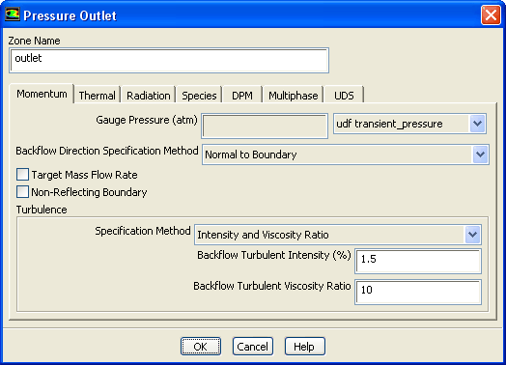The width and height of the screenshot is (506, 365).
Task: Click the Zone Name input field
Action: tap(169, 60)
